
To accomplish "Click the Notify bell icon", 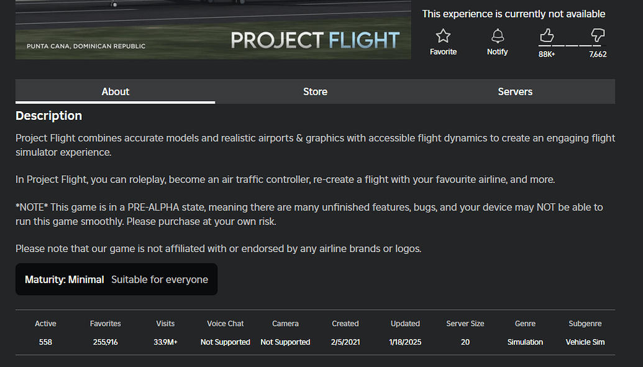I will point(497,36).
